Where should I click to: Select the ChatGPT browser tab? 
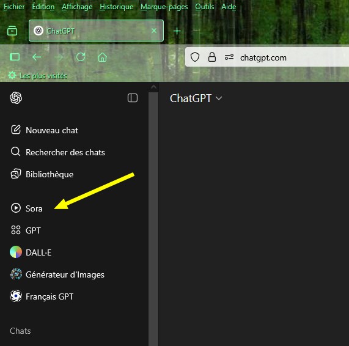(x=96, y=31)
